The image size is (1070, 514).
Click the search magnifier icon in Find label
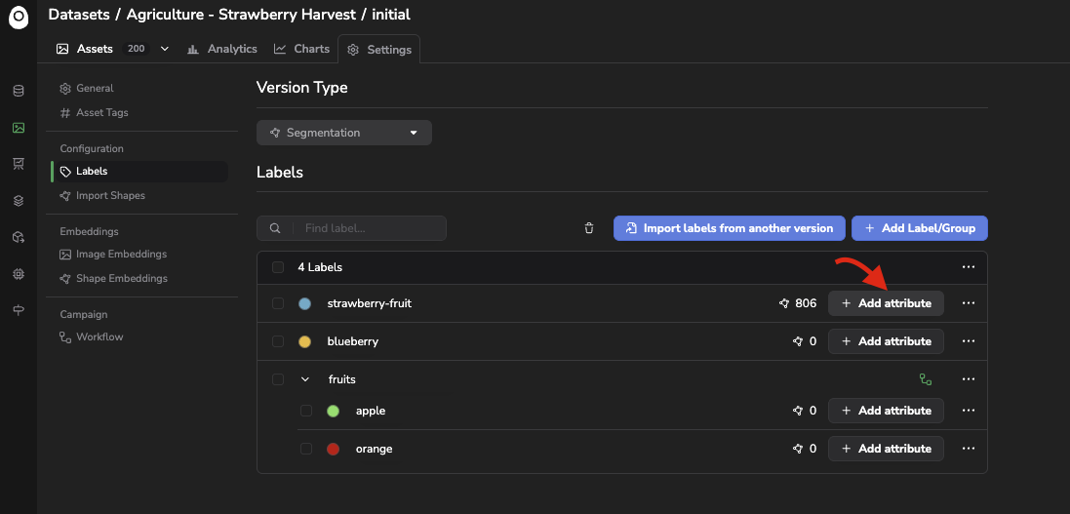click(275, 228)
